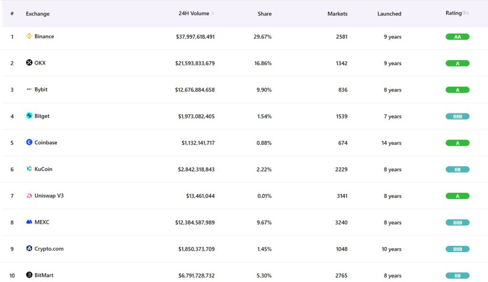This screenshot has width=488, height=282.
Task: Select volume $21,593,833,679
Action: pos(195,63)
